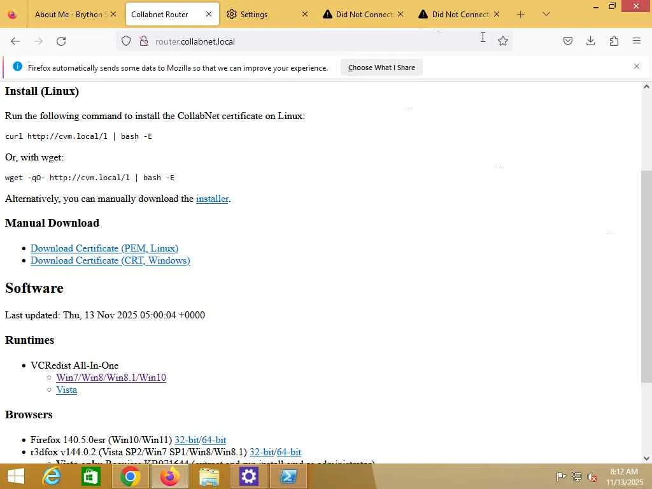Switch to the Settings tab
This screenshot has width=652, height=489.
[253, 15]
